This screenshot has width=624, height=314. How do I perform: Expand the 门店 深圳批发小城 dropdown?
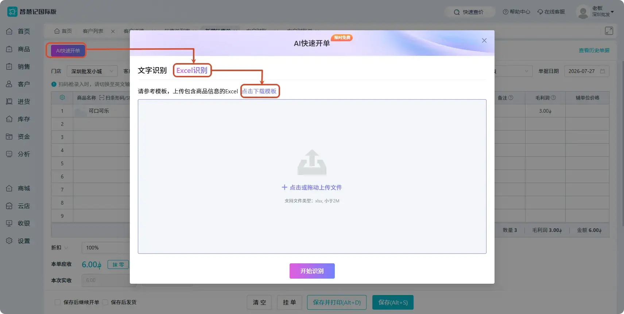[92, 71]
